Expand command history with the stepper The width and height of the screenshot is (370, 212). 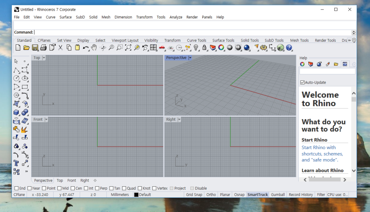354,32
